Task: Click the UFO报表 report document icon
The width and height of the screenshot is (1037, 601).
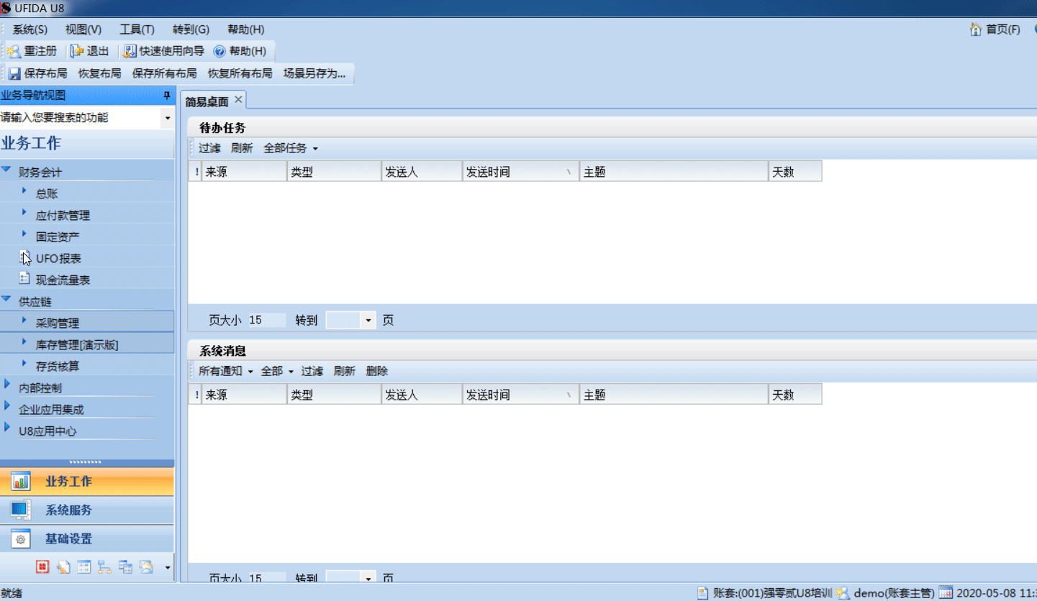Action: (24, 257)
